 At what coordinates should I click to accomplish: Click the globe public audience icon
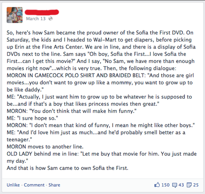(x=50, y=18)
